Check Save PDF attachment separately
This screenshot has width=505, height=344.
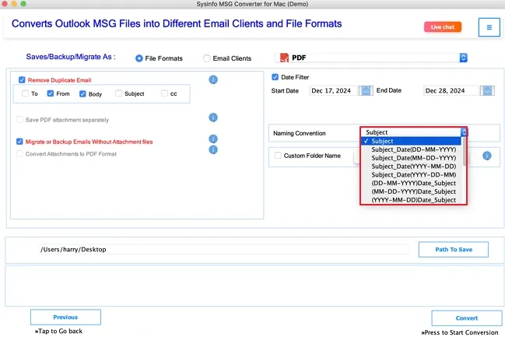pos(19,120)
